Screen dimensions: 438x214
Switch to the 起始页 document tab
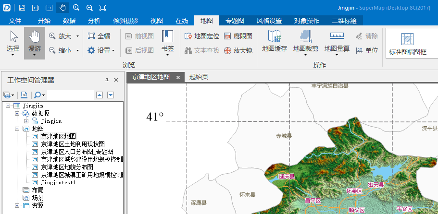tap(199, 77)
